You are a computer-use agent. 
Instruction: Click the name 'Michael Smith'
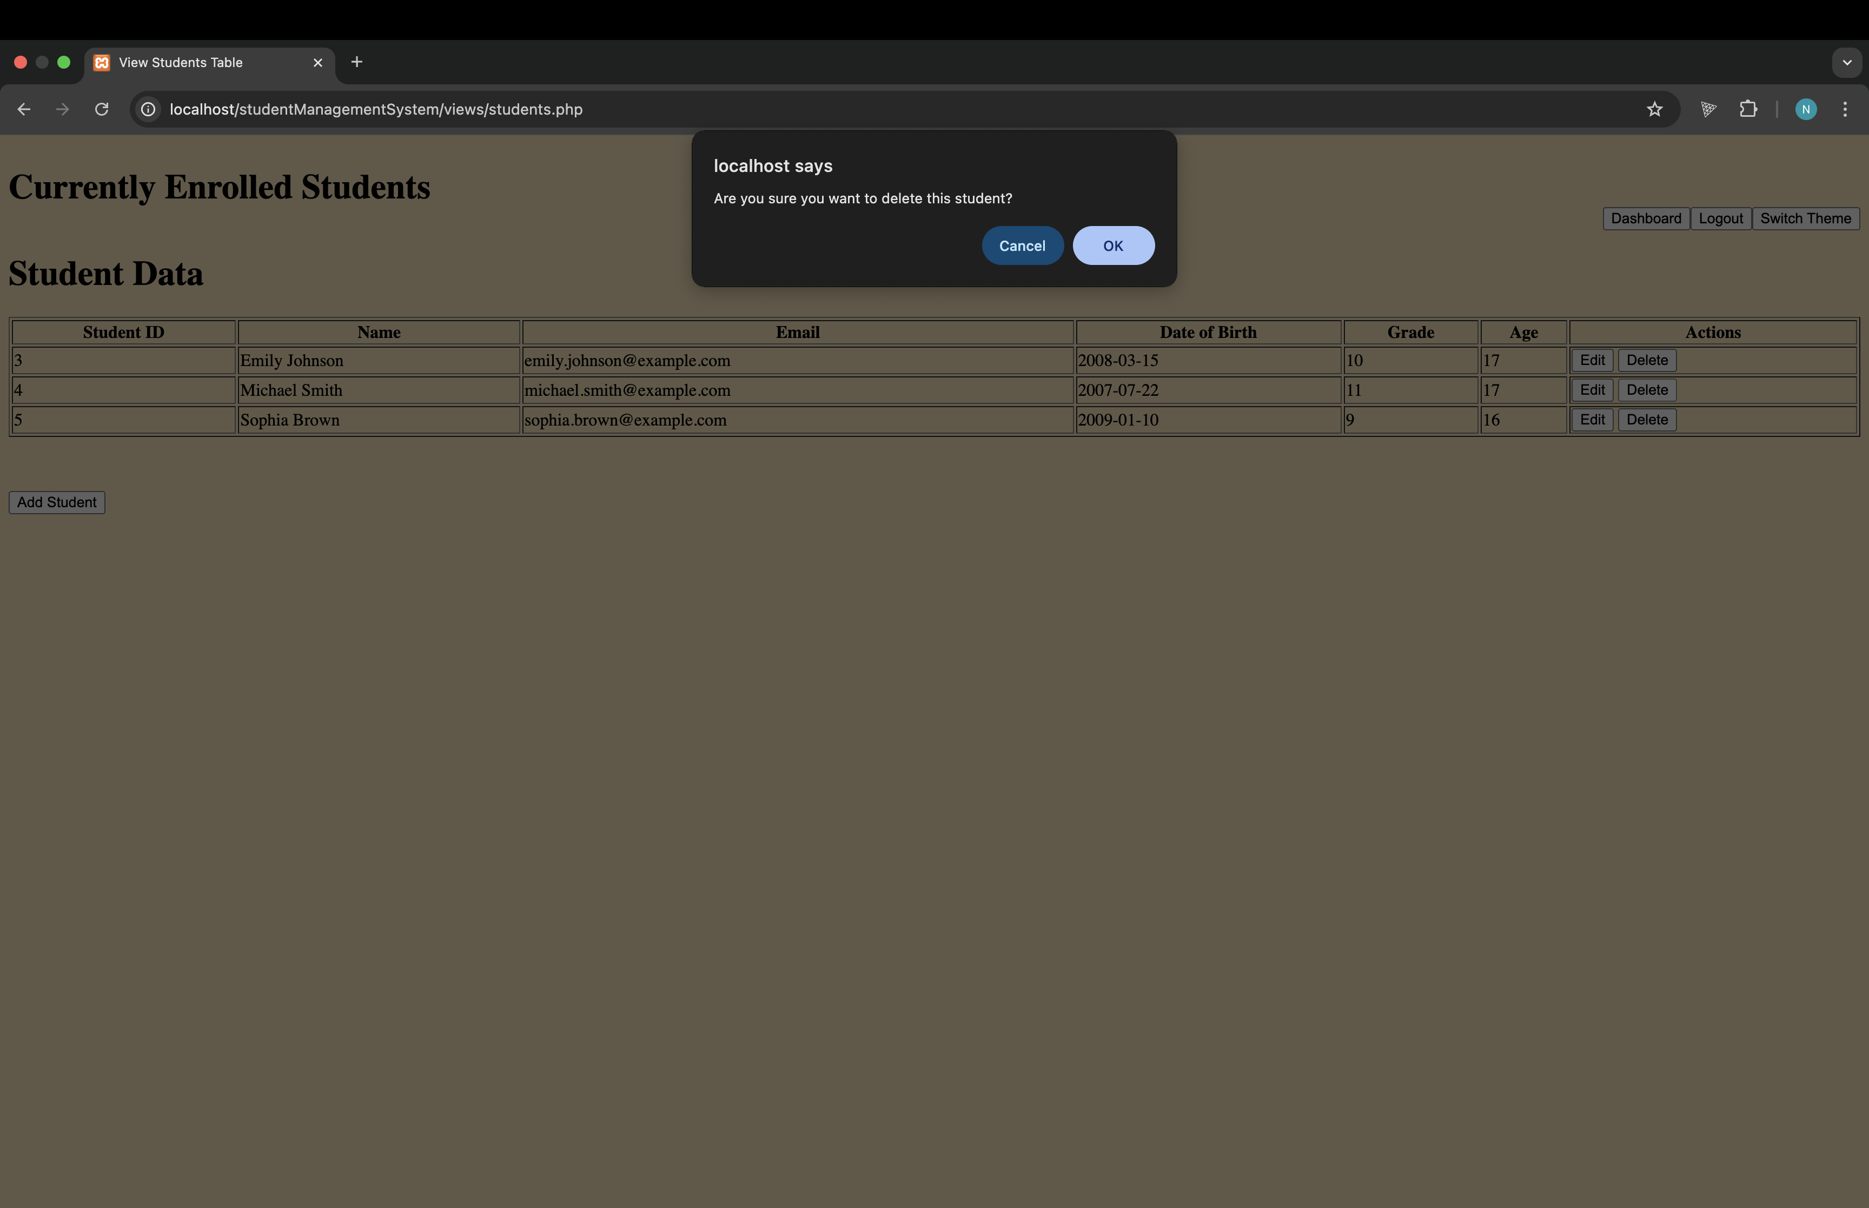291,390
